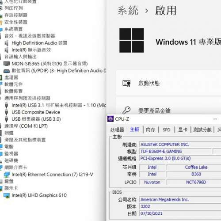Expand the 連接埠 (COM 和 LPT) category
Screen dimensions: 221x221
pyautogui.click(x=26, y=126)
